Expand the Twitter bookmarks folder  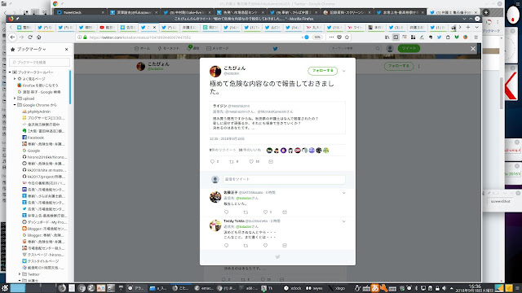point(20,274)
